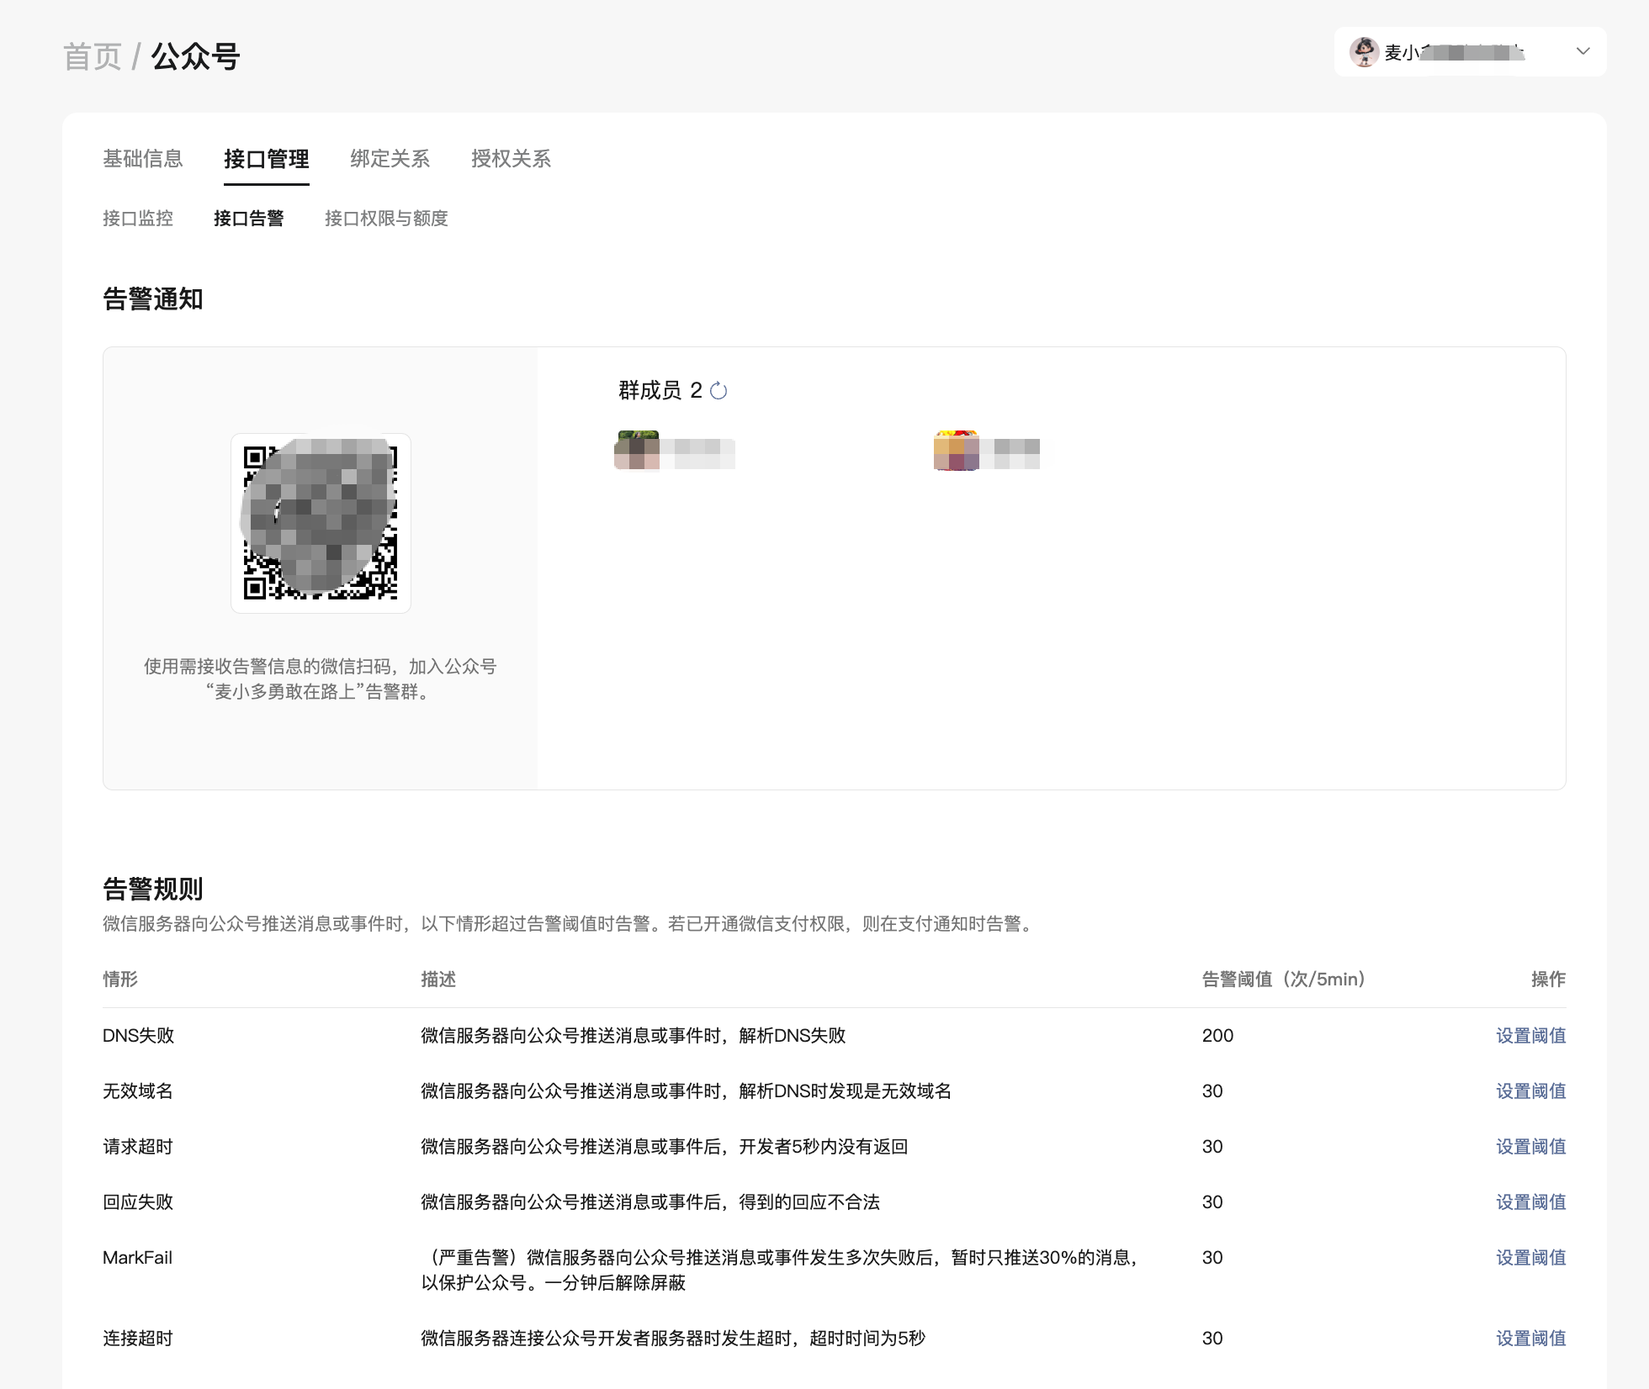The image size is (1649, 1389).
Task: Open 接口权限与额度 sub-tab
Action: 386,219
